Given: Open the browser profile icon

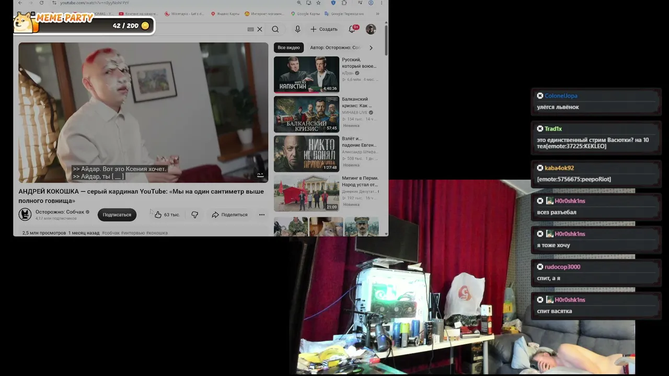Looking at the screenshot, I should [x=371, y=3].
